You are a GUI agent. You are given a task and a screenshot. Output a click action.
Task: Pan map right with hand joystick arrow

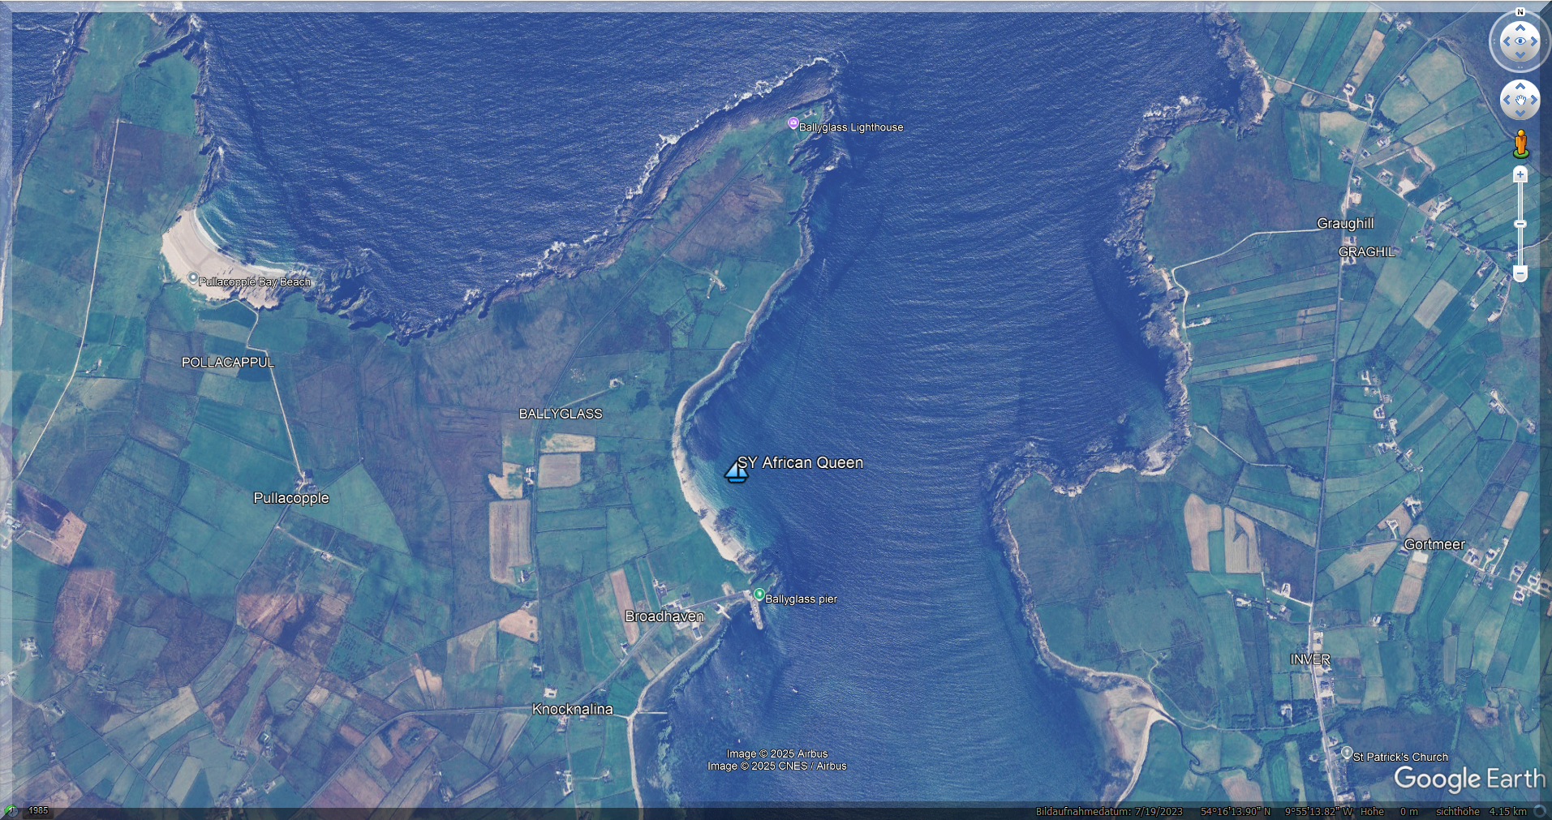pos(1533,101)
